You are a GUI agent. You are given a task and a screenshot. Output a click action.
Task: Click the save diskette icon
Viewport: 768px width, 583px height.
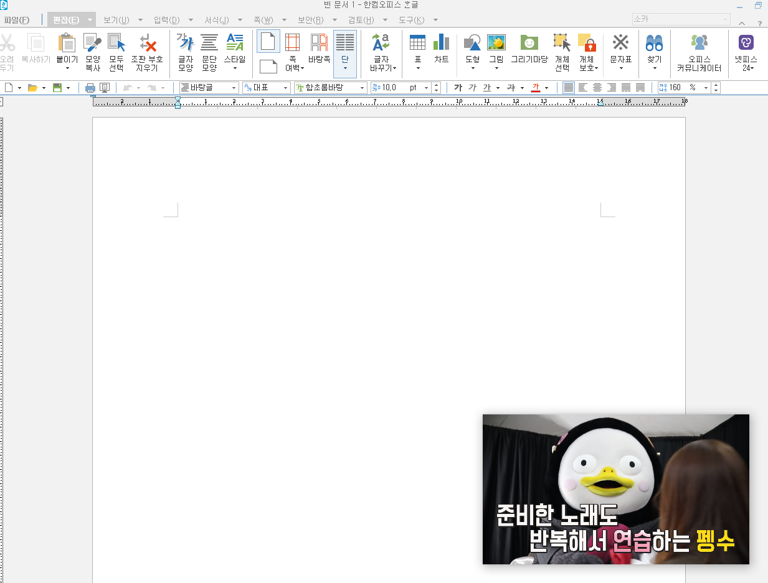(x=57, y=88)
